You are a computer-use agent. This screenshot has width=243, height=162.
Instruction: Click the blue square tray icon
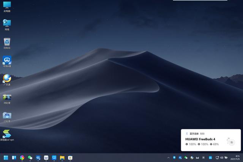(x=210, y=158)
